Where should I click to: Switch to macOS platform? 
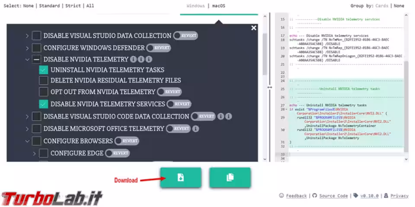click(x=219, y=6)
